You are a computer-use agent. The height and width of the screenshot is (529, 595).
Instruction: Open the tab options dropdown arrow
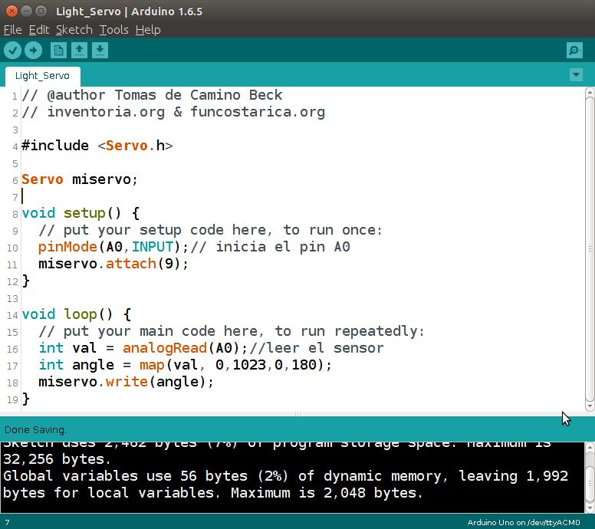click(x=576, y=75)
